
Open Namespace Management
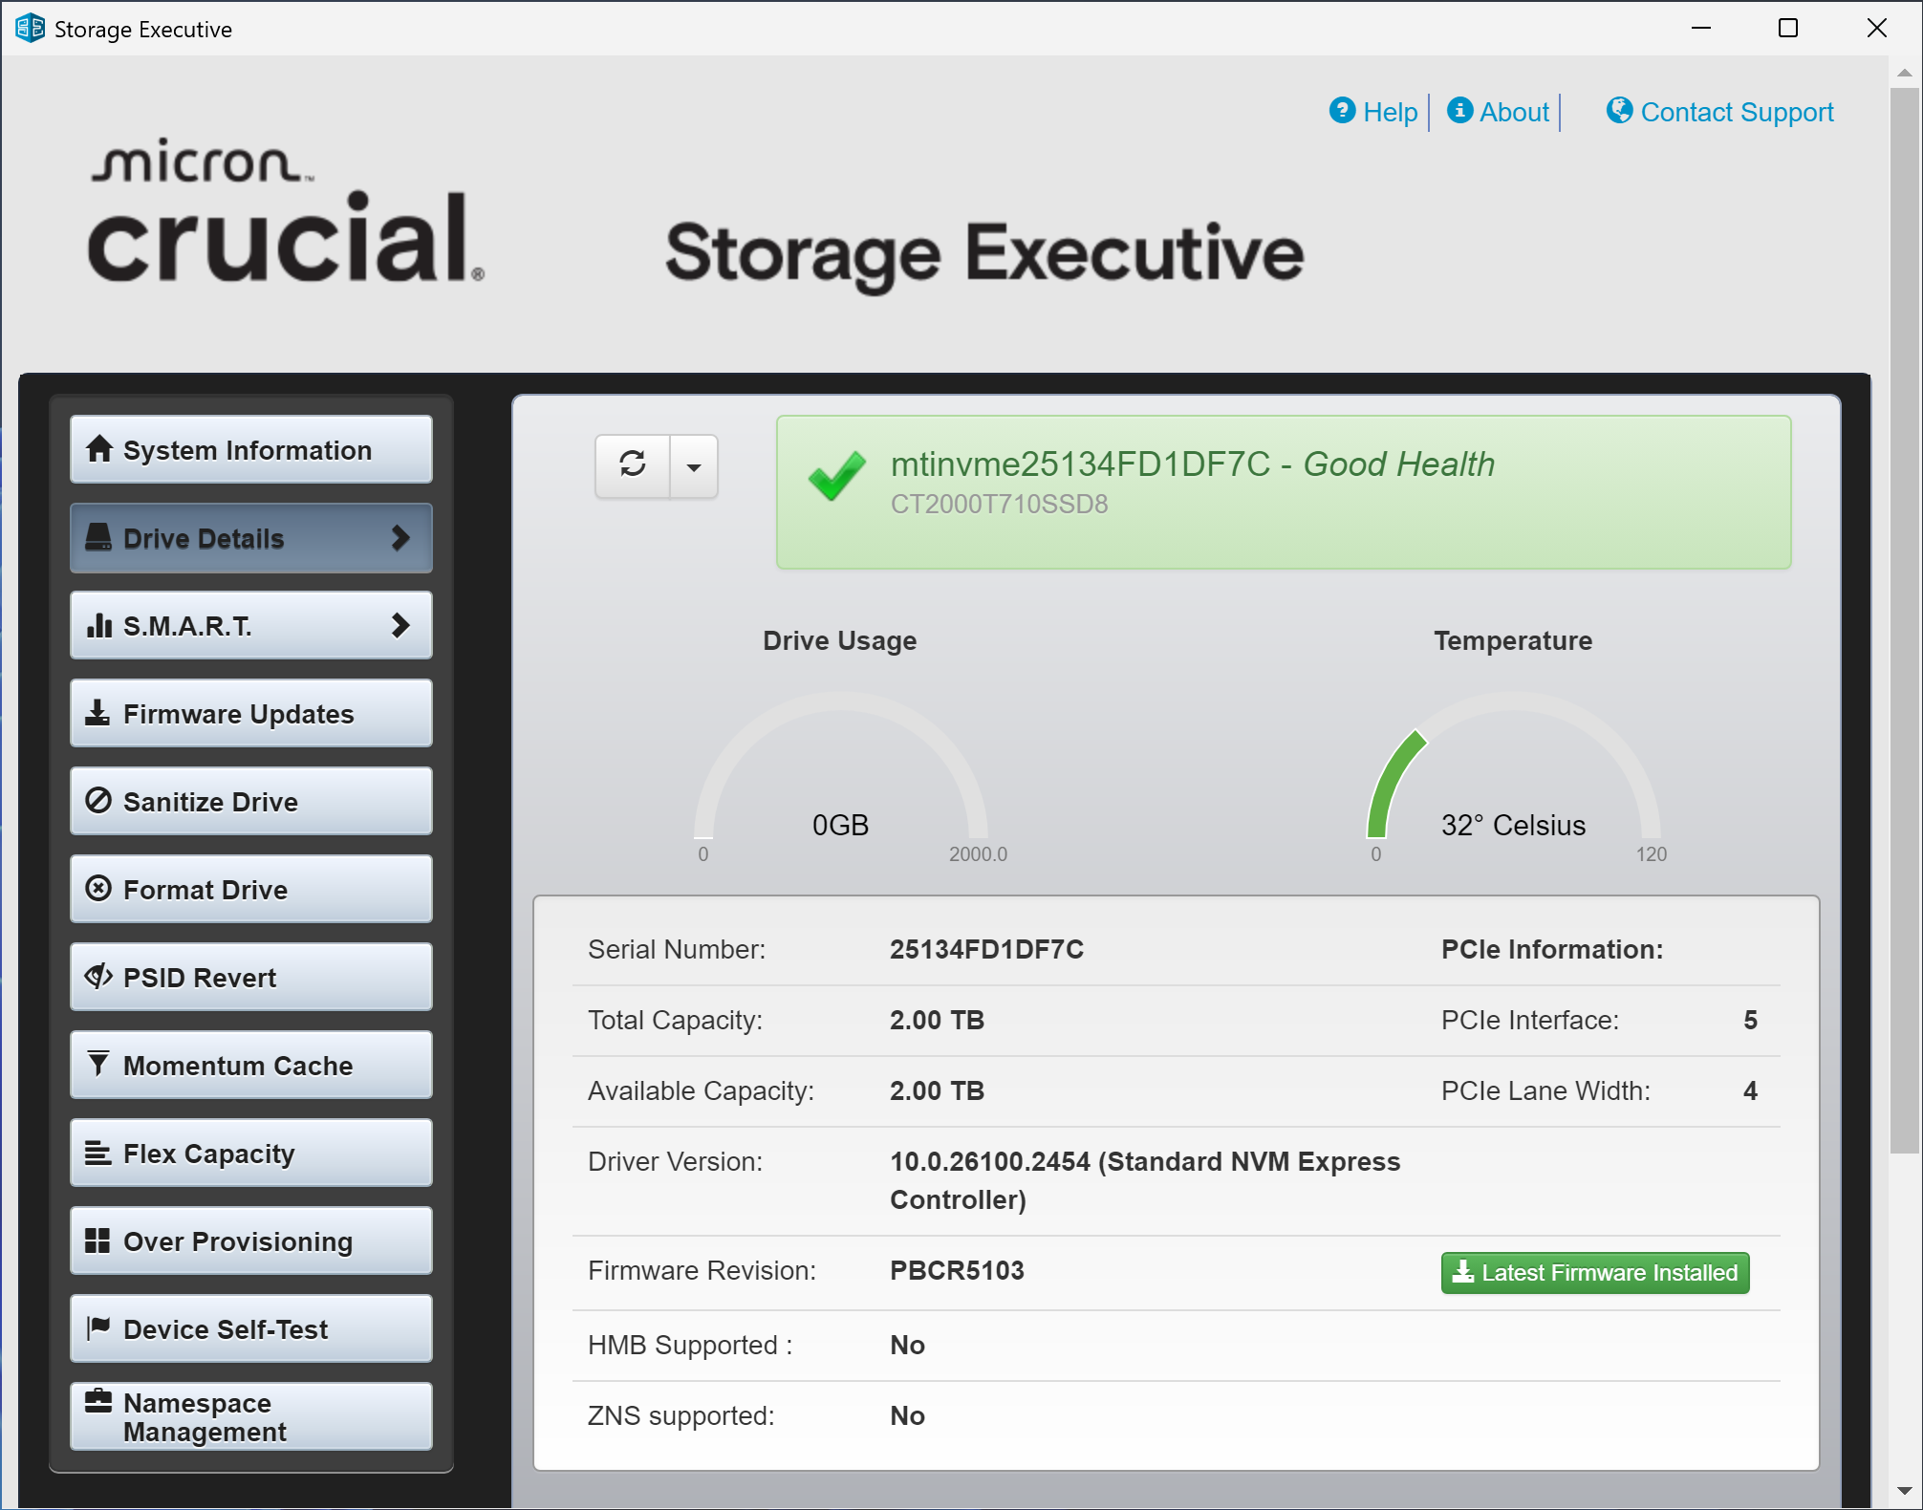251,1416
